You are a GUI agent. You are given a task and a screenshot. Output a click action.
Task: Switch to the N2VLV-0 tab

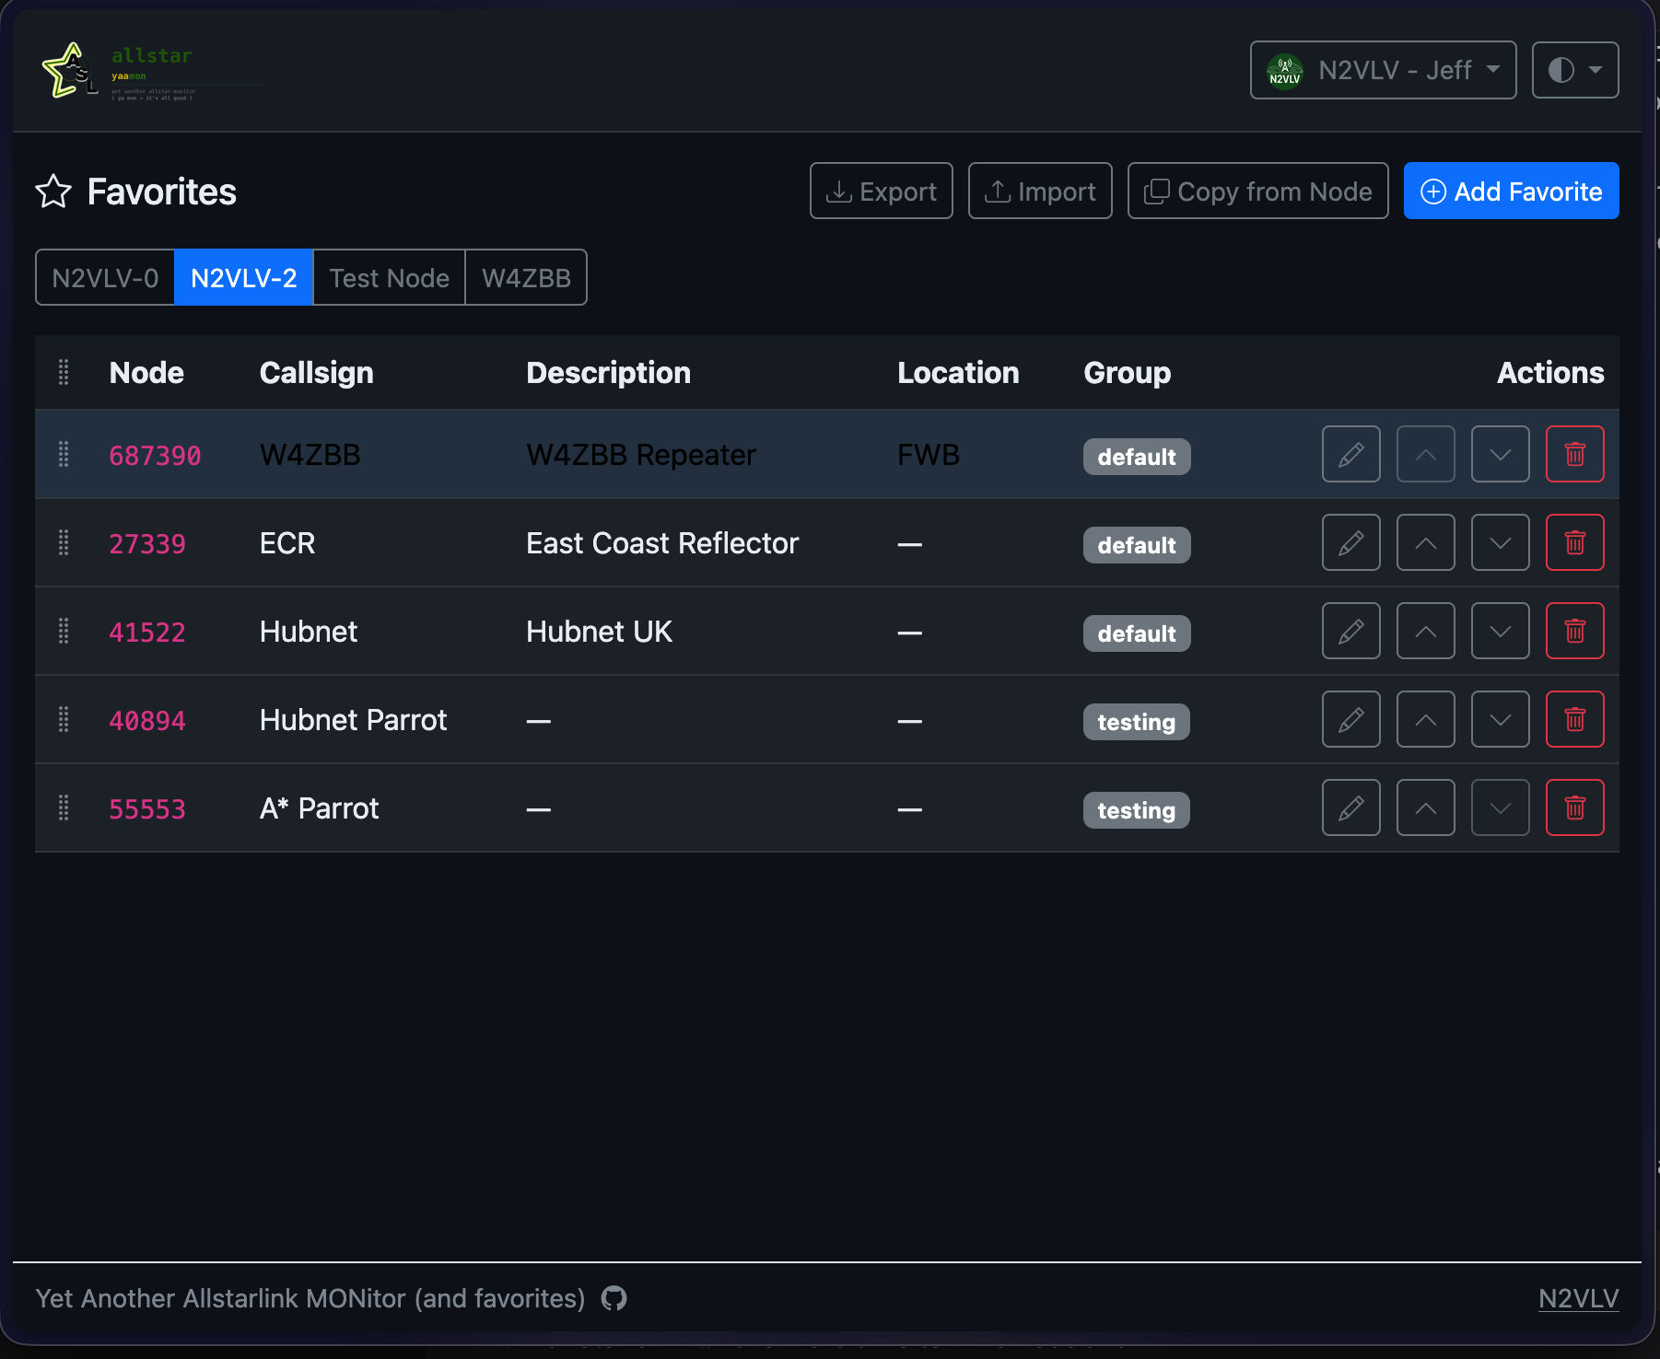tap(105, 277)
